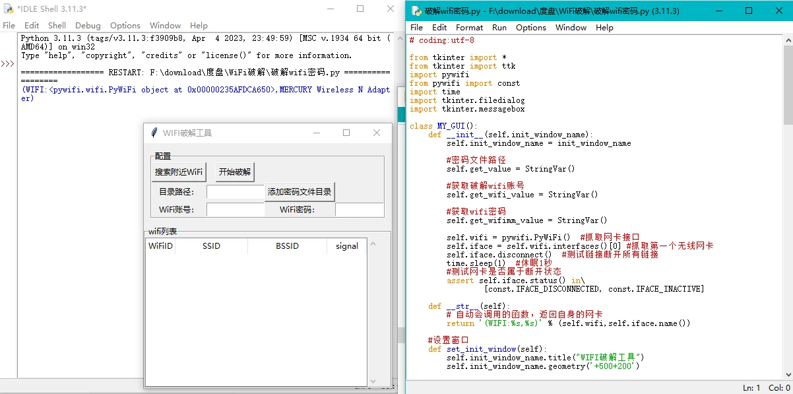Click the WiFiID column header
The image size is (793, 394).
coord(160,246)
